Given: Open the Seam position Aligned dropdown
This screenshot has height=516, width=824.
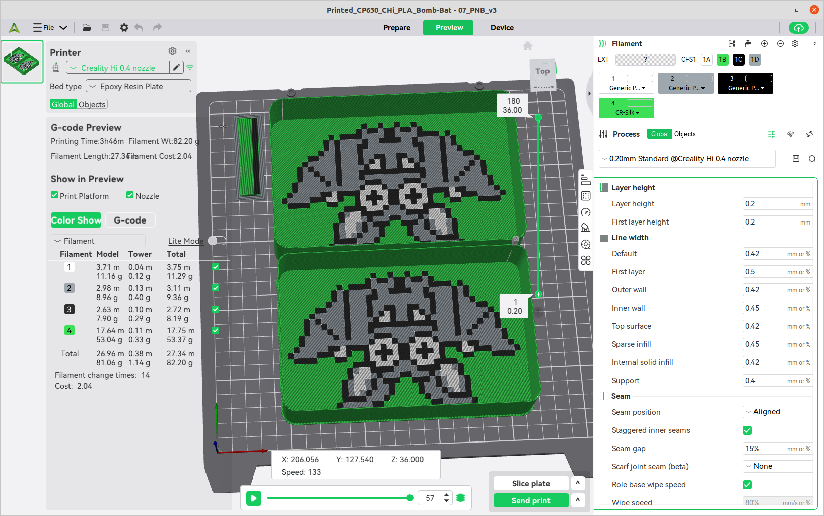Looking at the screenshot, I should (778, 412).
